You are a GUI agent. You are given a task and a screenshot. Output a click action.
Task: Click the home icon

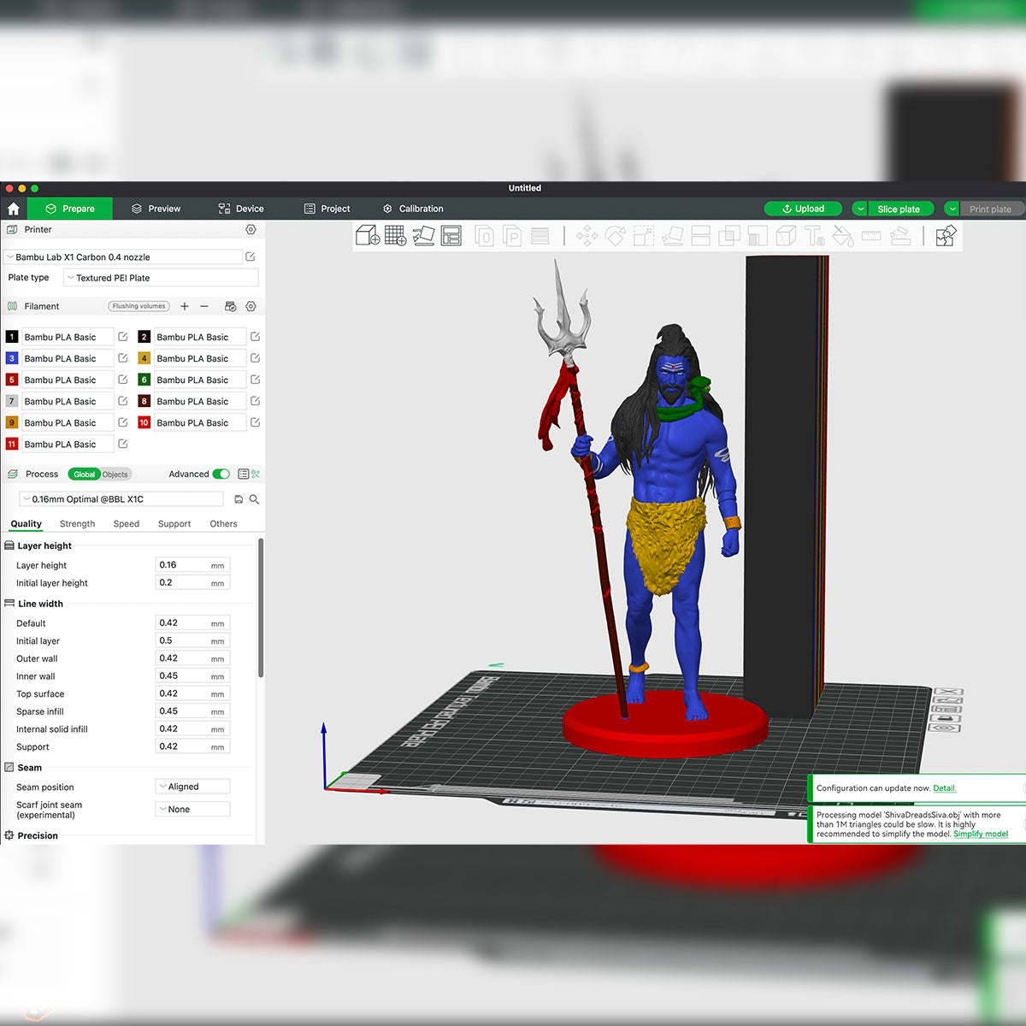pos(13,209)
